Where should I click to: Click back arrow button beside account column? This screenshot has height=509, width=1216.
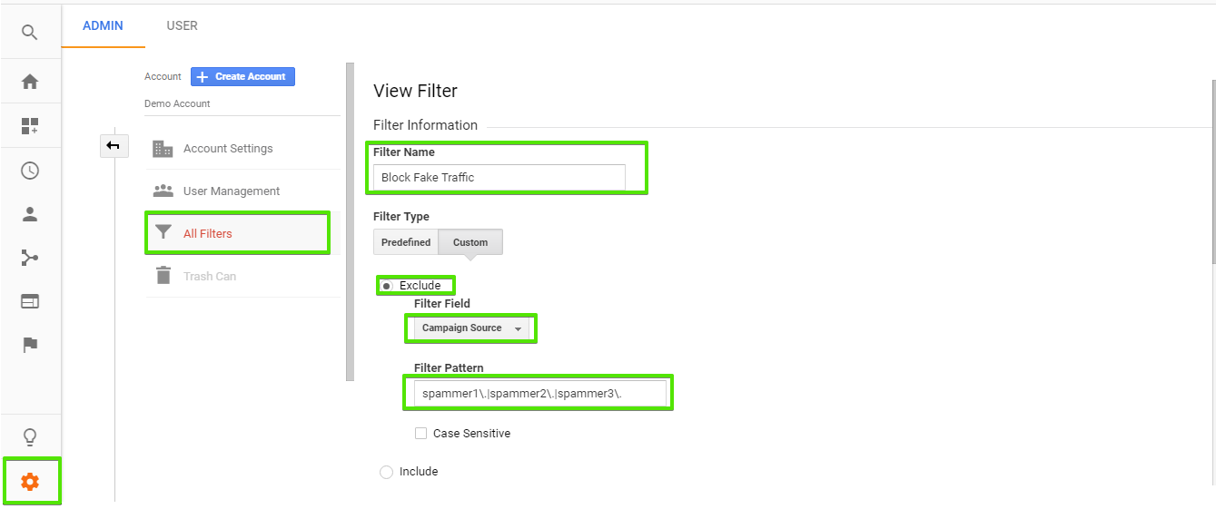114,145
